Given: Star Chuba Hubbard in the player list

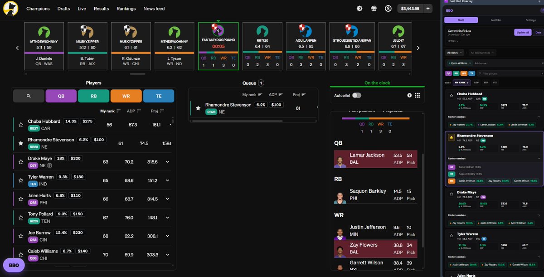Looking at the screenshot, I should [x=21, y=124].
